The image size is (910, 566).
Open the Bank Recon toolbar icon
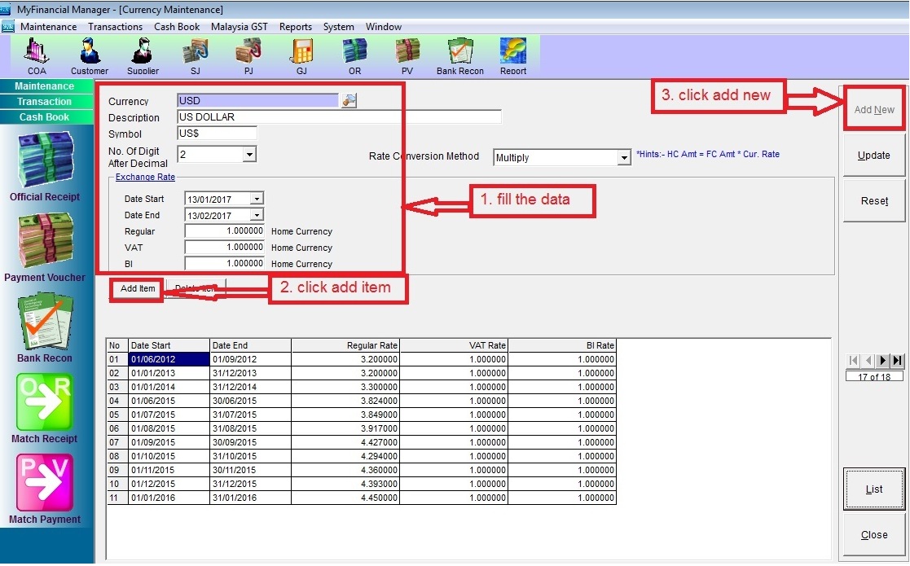pos(459,55)
